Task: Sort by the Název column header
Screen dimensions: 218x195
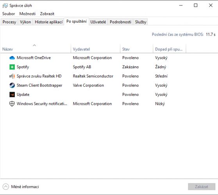Action: [x=36, y=48]
